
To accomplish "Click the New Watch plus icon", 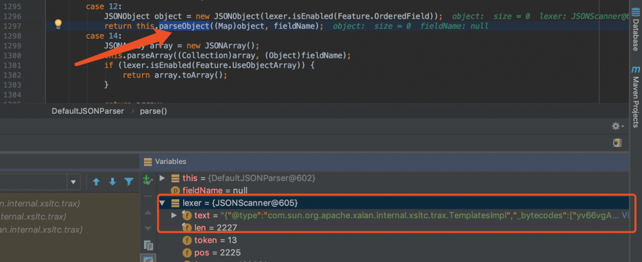I will coord(147,180).
